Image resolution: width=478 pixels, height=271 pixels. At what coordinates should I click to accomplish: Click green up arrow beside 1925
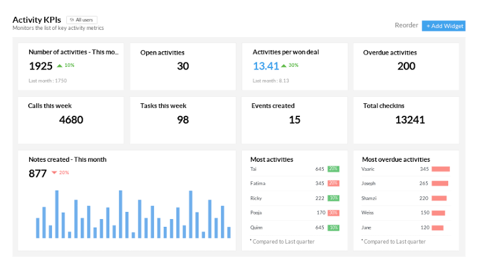[59, 66]
